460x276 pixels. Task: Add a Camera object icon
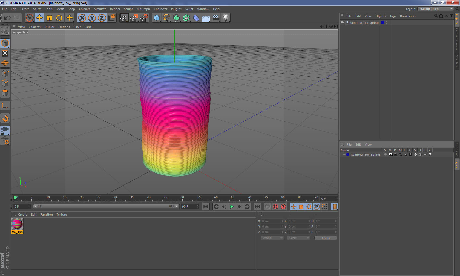pyautogui.click(x=216, y=18)
